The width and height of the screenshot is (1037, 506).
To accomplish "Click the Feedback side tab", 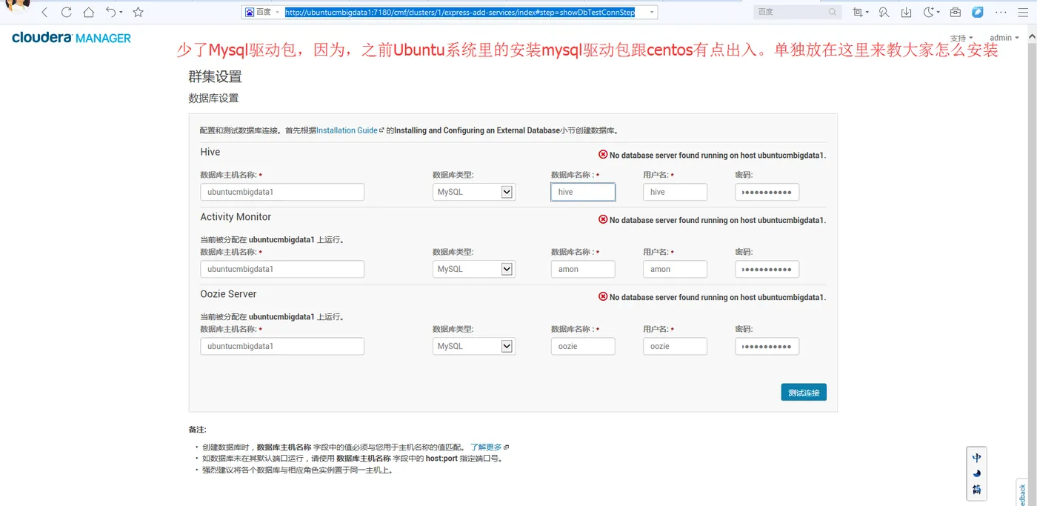I will pyautogui.click(x=1023, y=493).
